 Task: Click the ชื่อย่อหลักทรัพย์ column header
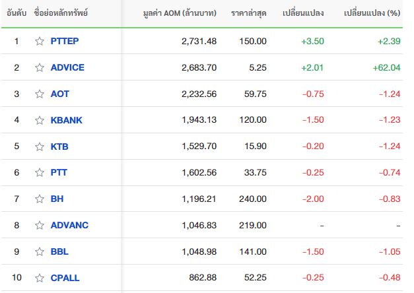point(61,13)
